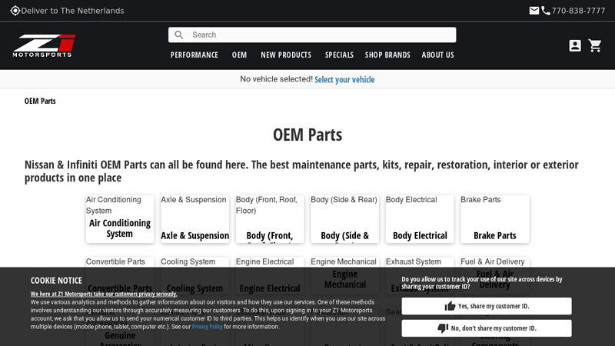Click the Z1 Motorsports logo
615x346 pixels.
[44, 46]
